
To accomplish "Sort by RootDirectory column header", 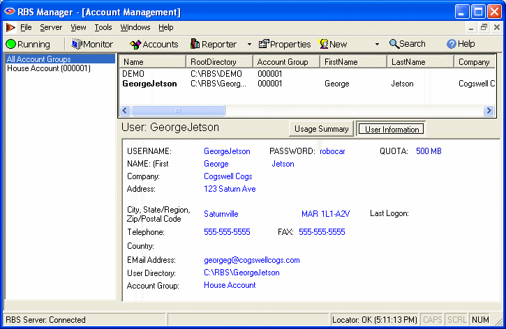I will click(x=219, y=61).
